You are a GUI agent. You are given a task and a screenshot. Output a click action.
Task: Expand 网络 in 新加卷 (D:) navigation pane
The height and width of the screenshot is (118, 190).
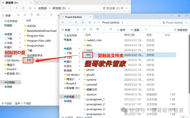2,87
